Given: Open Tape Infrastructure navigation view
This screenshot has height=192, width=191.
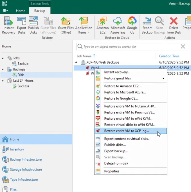Looking at the screenshot, I should point(24,180).
